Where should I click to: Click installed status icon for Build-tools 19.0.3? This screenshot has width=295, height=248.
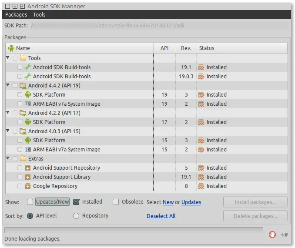201,77
